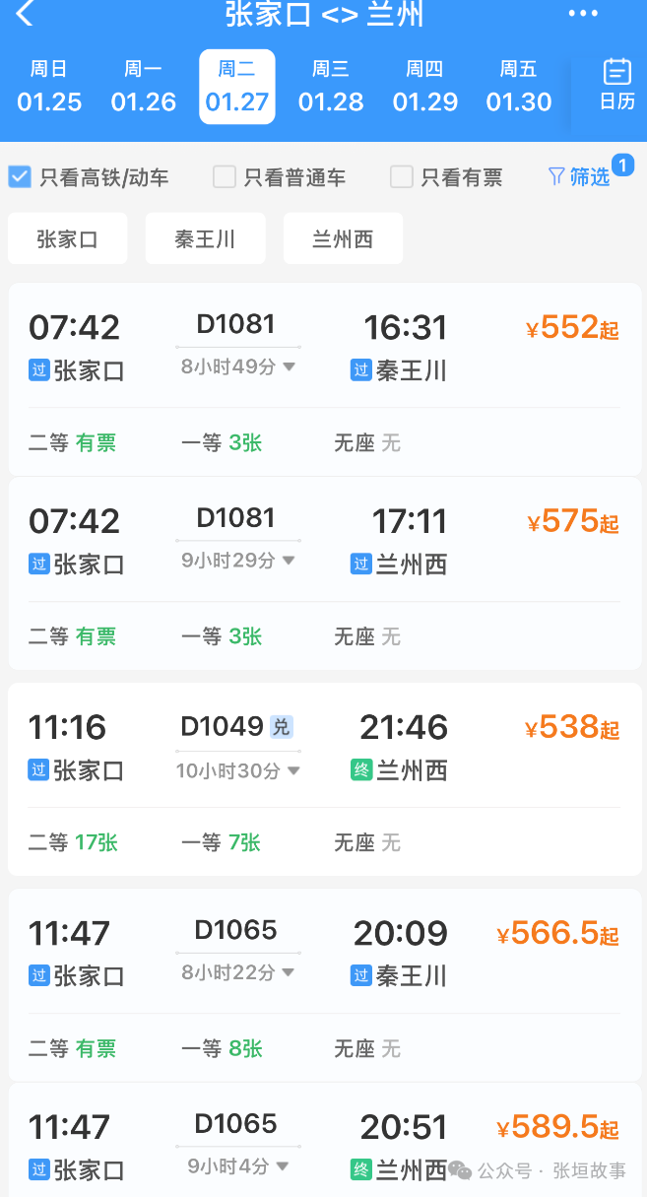Enable 只看普通车 checkbox
Image resolution: width=647 pixels, height=1197 pixels.
(x=225, y=176)
